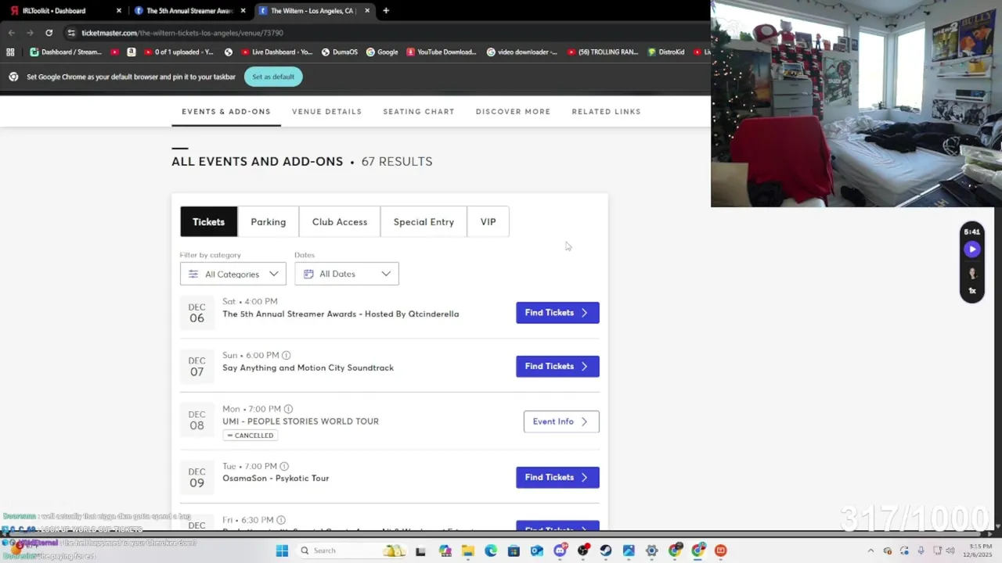Open the DistroKid bookmark
Screen dimensions: 1002x563
pyautogui.click(x=666, y=52)
